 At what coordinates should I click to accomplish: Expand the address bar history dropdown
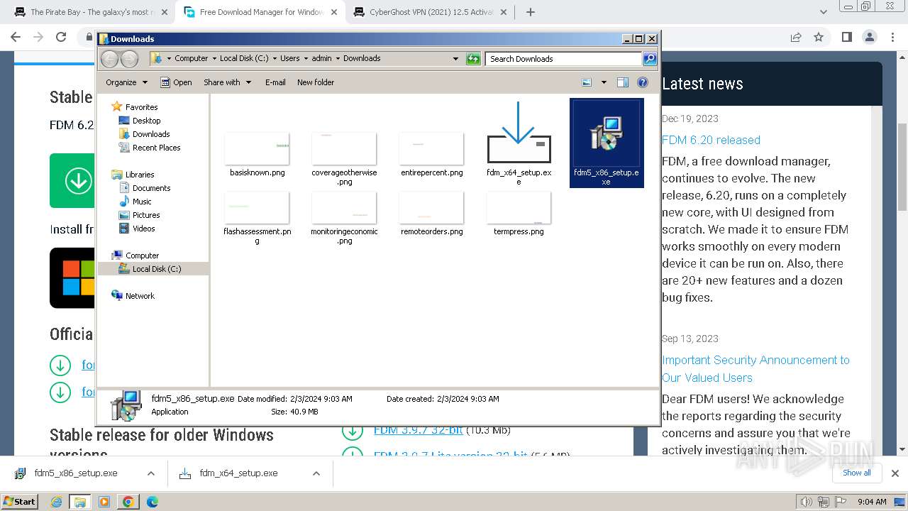[x=455, y=59]
